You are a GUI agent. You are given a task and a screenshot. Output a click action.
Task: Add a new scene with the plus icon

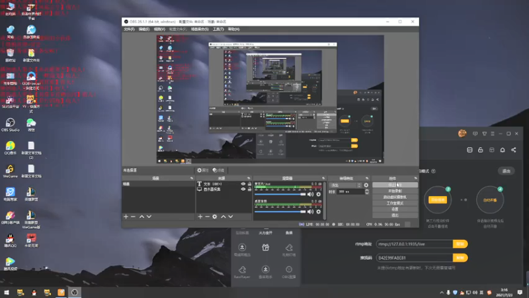[x=126, y=217]
